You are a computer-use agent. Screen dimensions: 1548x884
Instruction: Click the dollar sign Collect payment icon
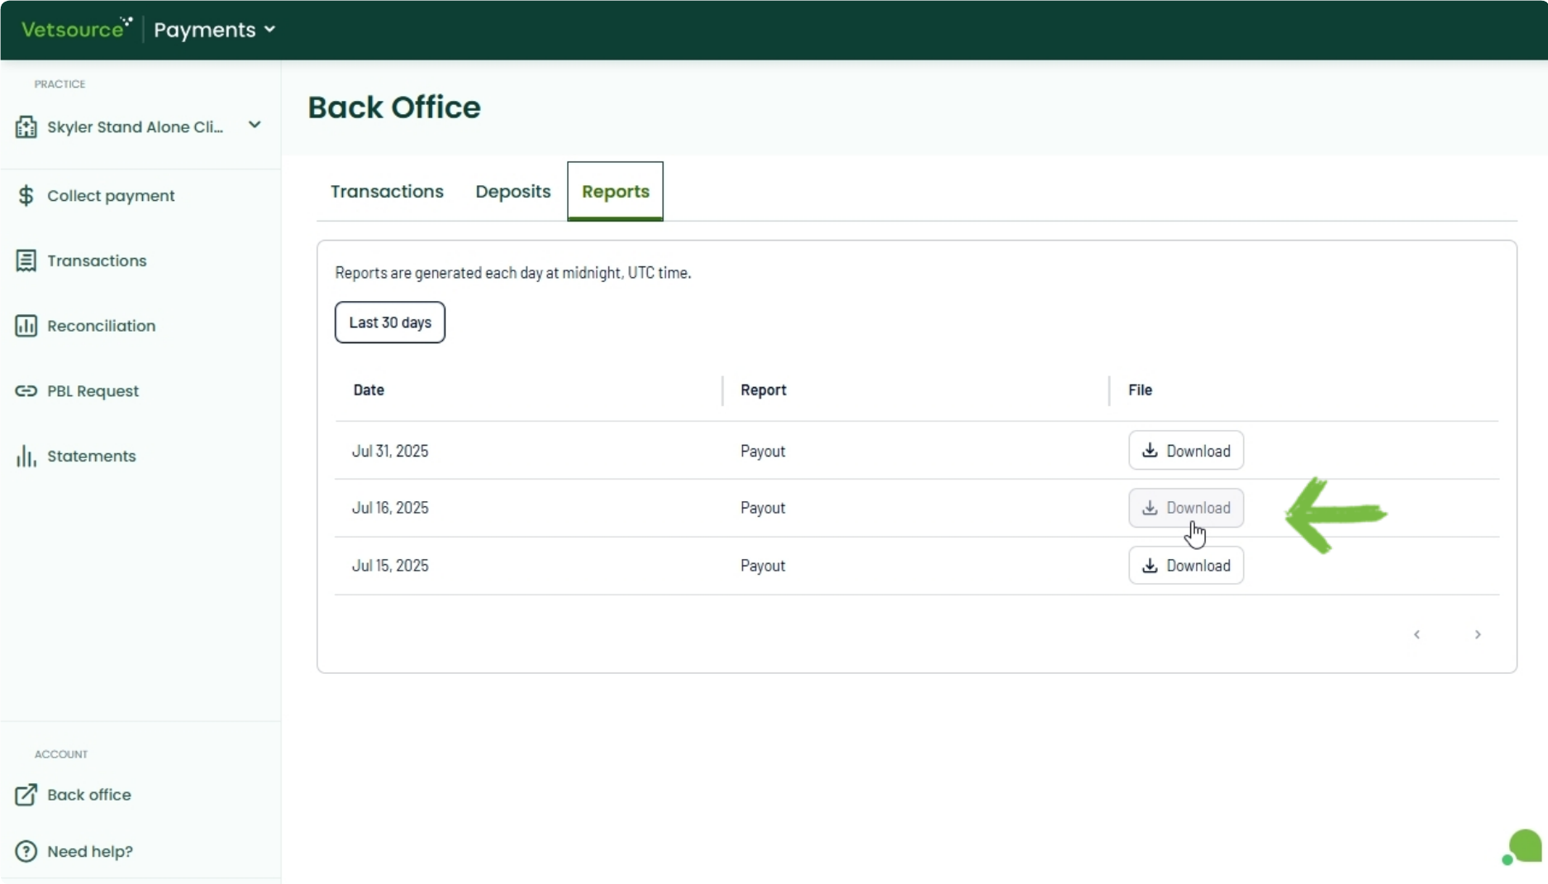click(x=26, y=196)
